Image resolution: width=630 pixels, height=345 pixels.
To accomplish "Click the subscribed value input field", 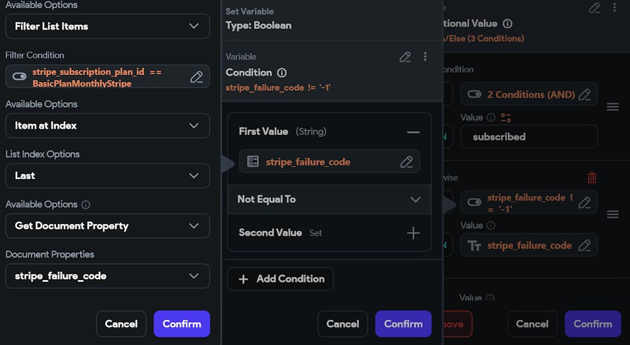I will click(x=529, y=137).
